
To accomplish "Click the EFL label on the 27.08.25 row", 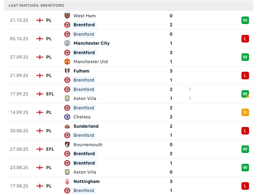I will coord(50,149).
